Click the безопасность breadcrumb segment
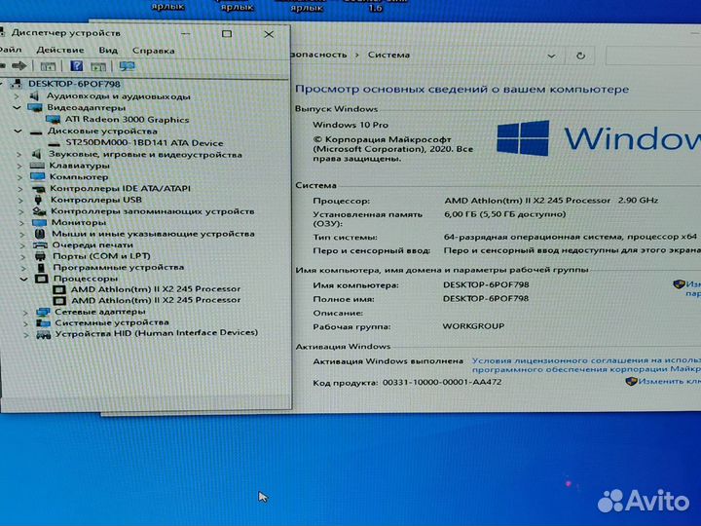The width and height of the screenshot is (701, 526). (318, 55)
